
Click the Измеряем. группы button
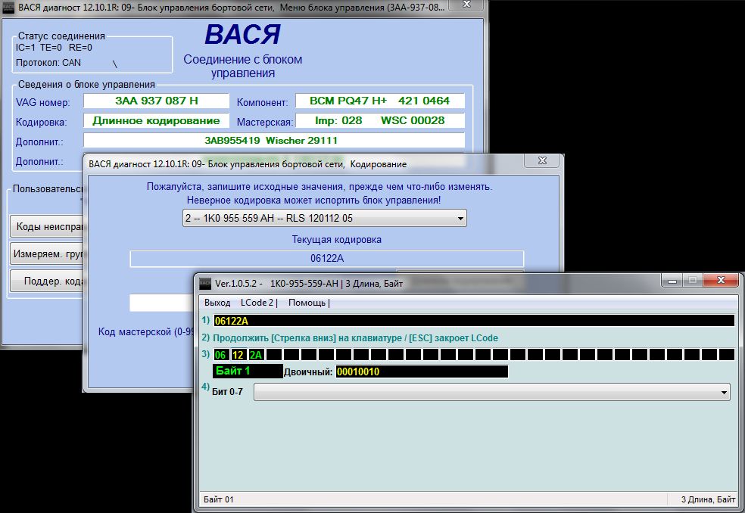pyautogui.click(x=47, y=254)
